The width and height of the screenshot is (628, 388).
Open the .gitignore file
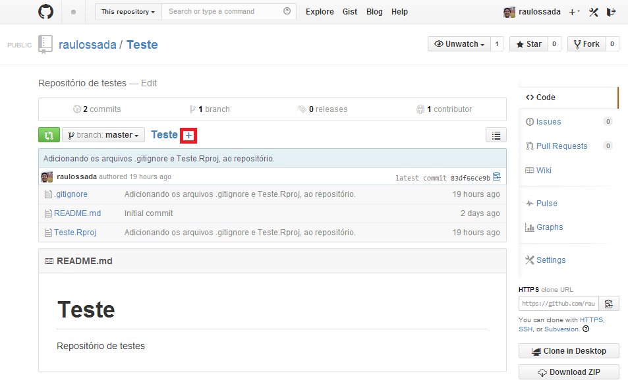point(71,194)
